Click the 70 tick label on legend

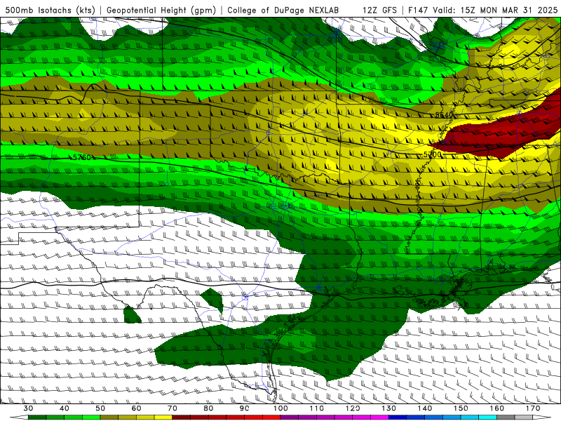[x=173, y=408]
